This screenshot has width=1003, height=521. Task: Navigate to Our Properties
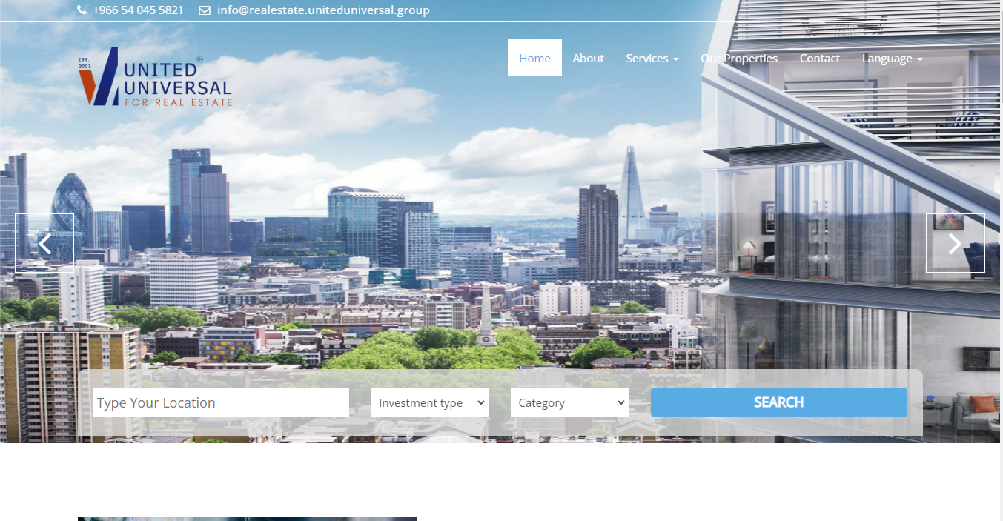pos(739,59)
